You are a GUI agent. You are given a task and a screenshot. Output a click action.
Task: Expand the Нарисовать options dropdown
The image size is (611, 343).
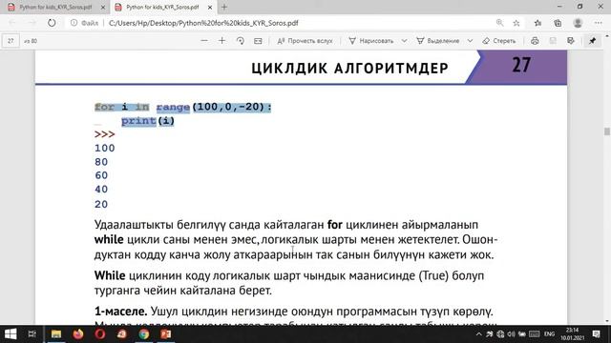[404, 41]
